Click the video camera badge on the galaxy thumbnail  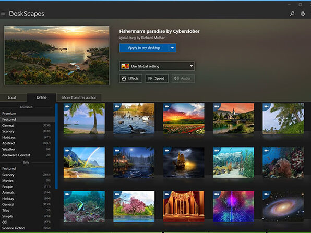click(266, 194)
